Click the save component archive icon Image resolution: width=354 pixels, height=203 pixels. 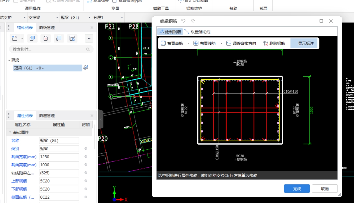(x=72, y=38)
